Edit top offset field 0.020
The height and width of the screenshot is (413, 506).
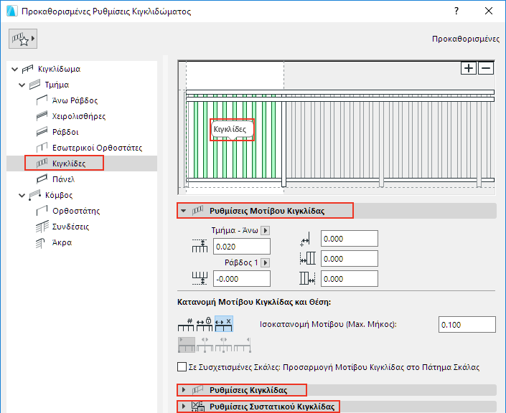(242, 247)
